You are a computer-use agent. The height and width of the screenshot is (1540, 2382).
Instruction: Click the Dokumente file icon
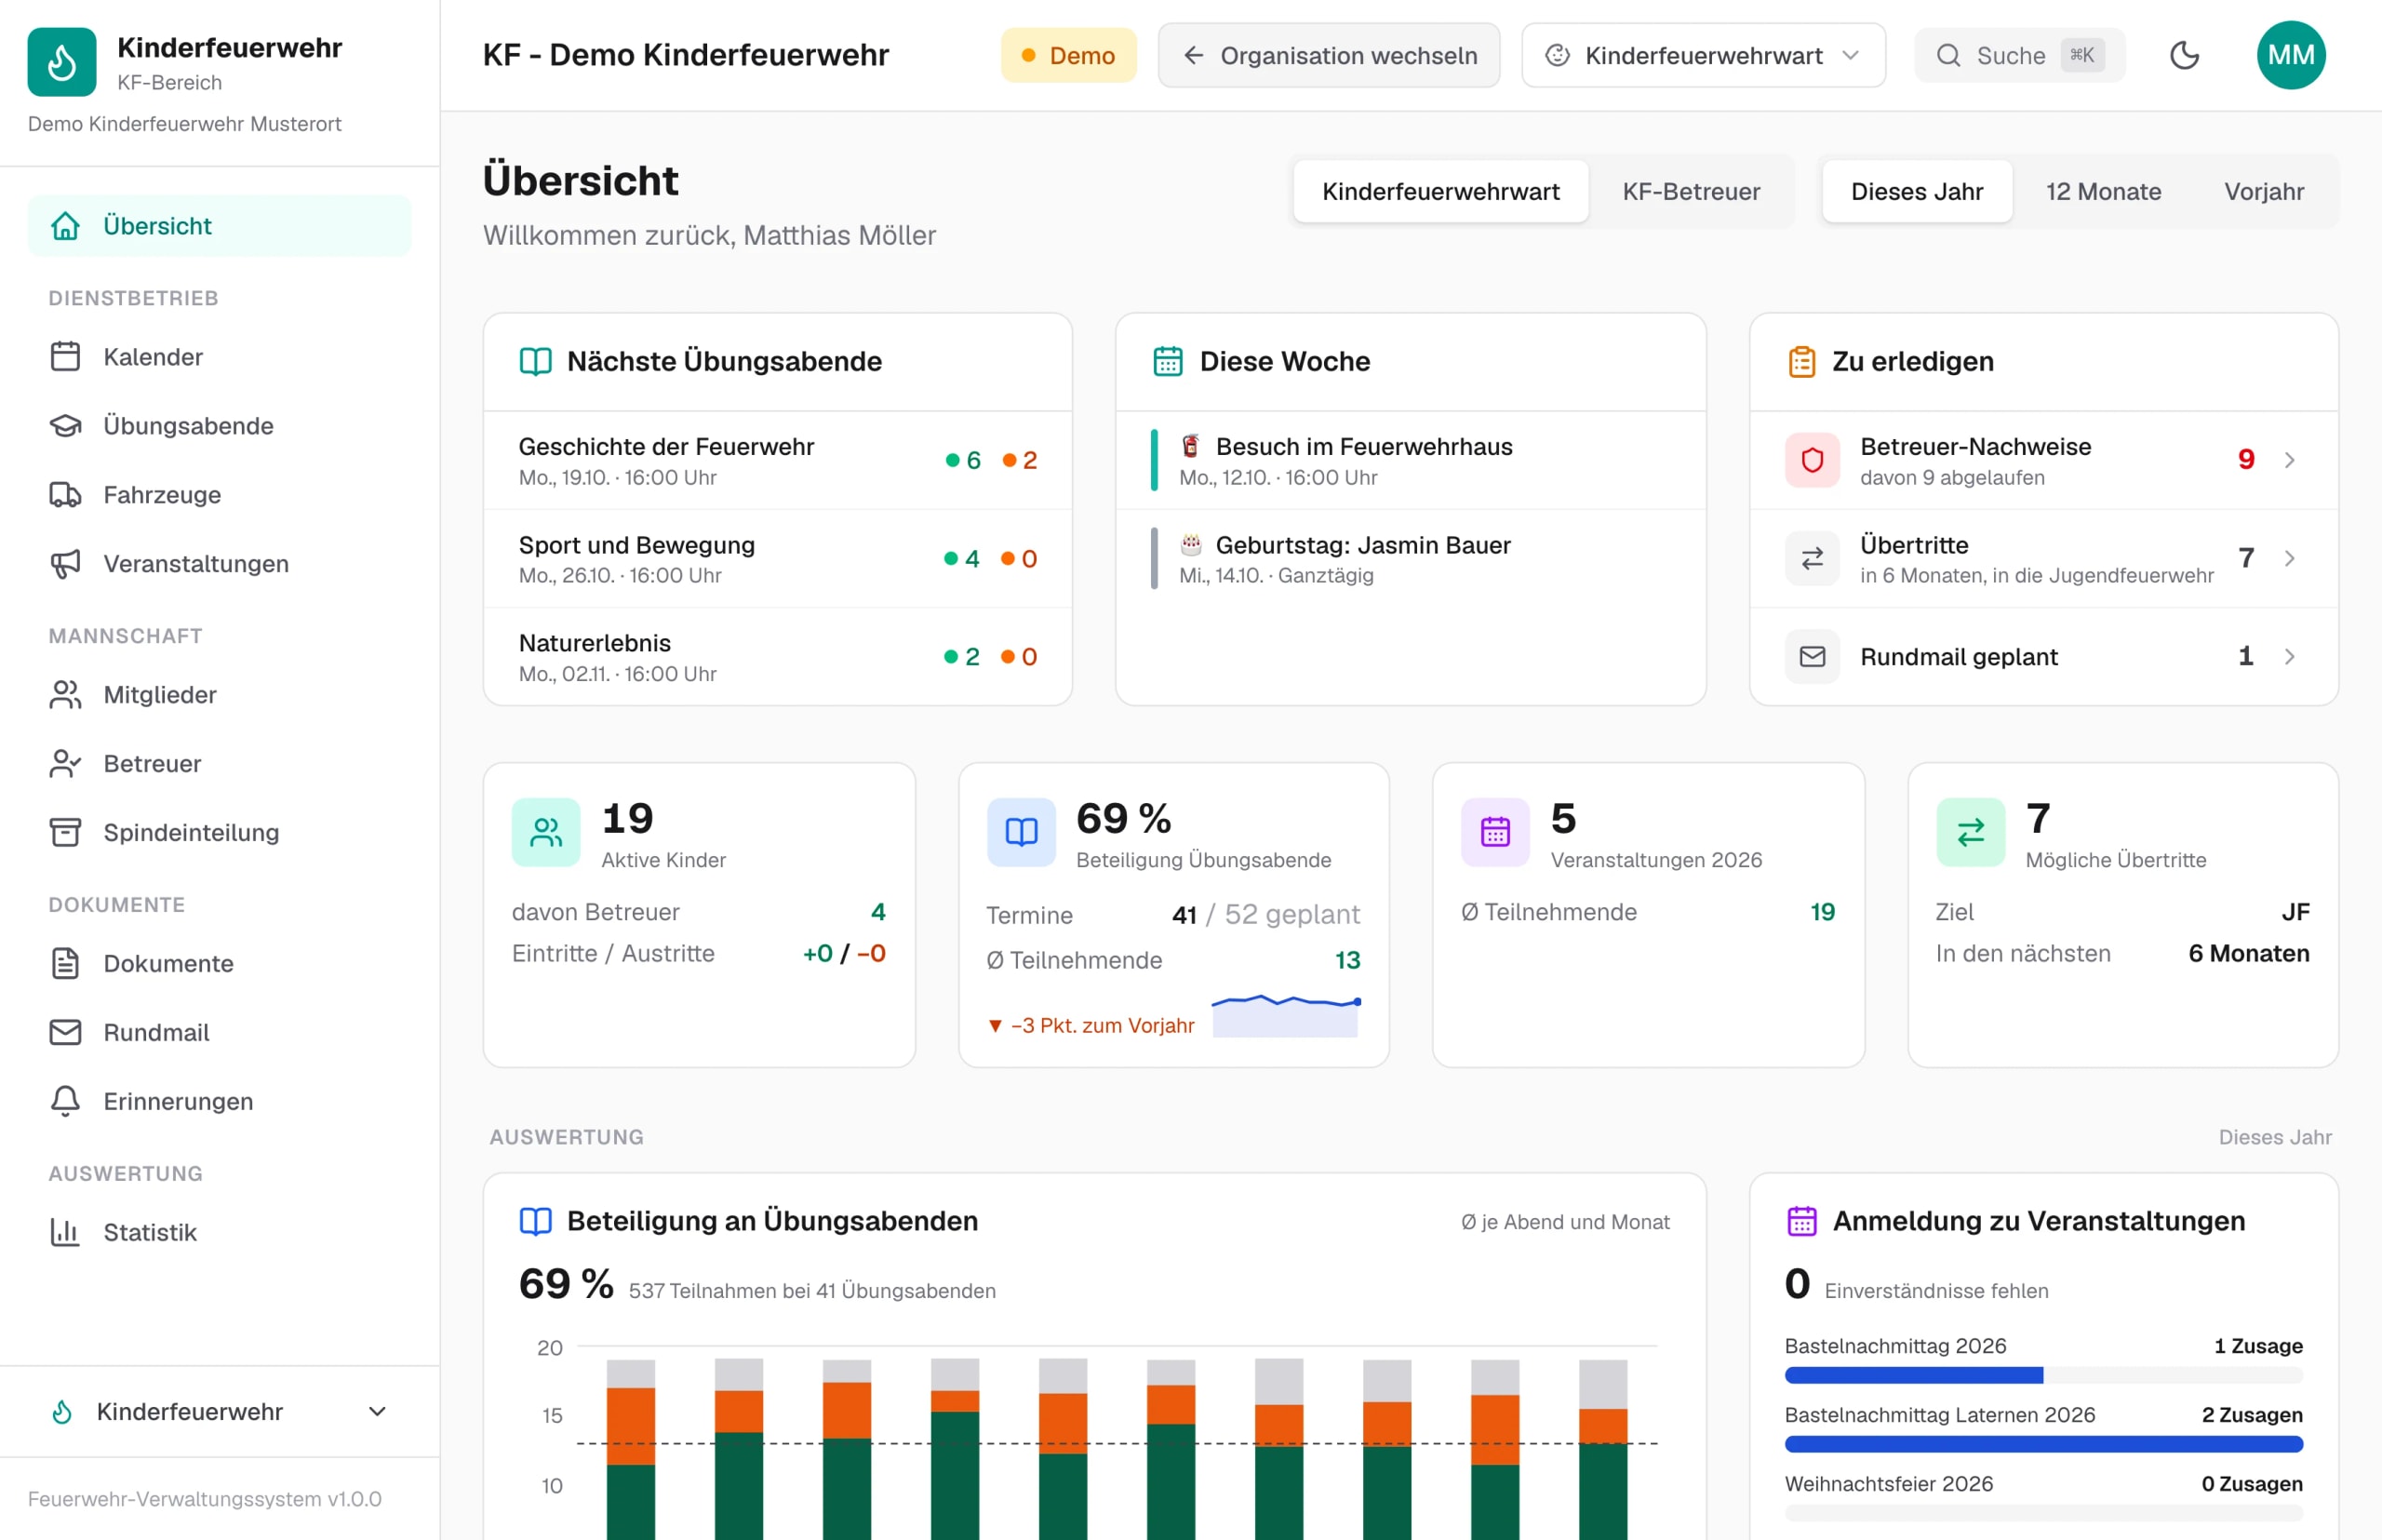[x=65, y=964]
